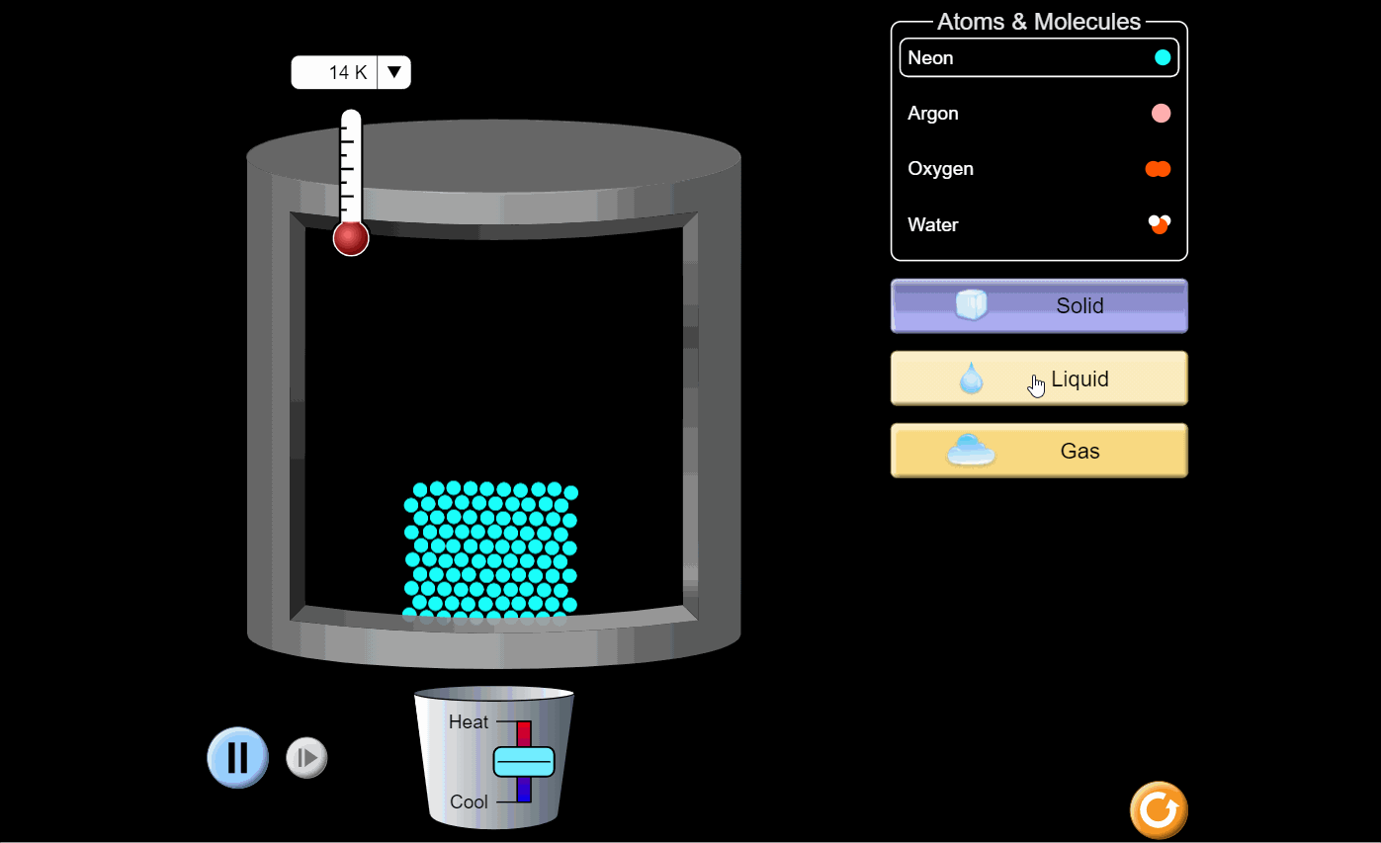Click the red thermometer bulb
The image size is (1381, 843).
pos(351,238)
